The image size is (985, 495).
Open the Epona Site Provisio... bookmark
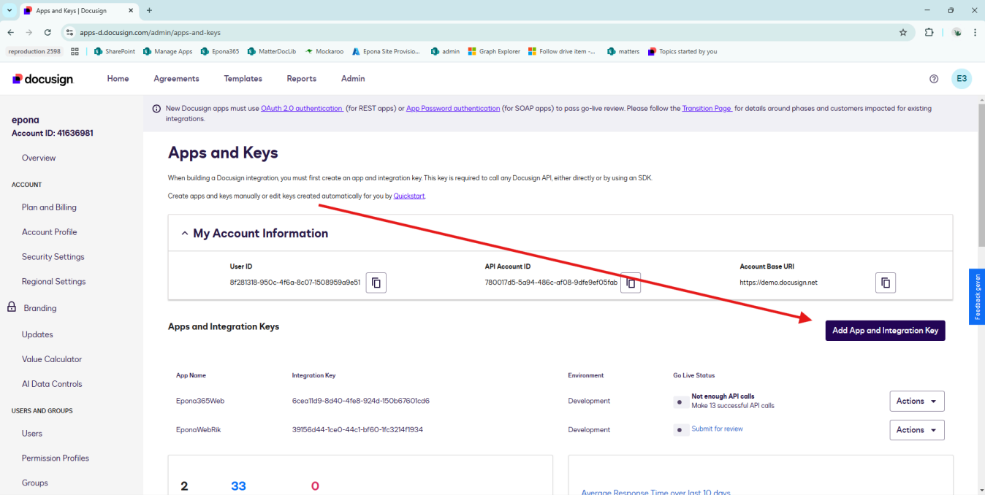click(x=387, y=52)
